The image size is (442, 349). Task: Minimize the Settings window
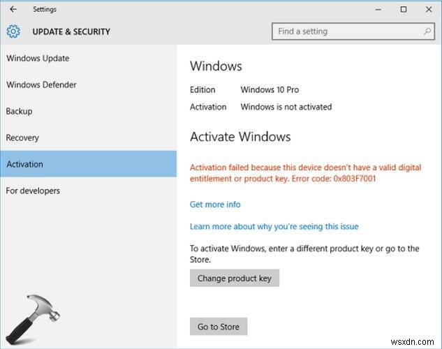click(378, 10)
